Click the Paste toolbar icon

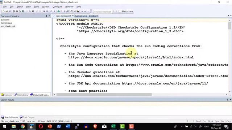(x=33, y=11)
